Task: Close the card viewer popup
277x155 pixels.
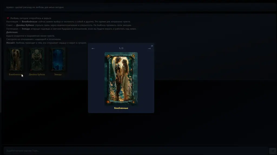Action: [x=152, y=46]
